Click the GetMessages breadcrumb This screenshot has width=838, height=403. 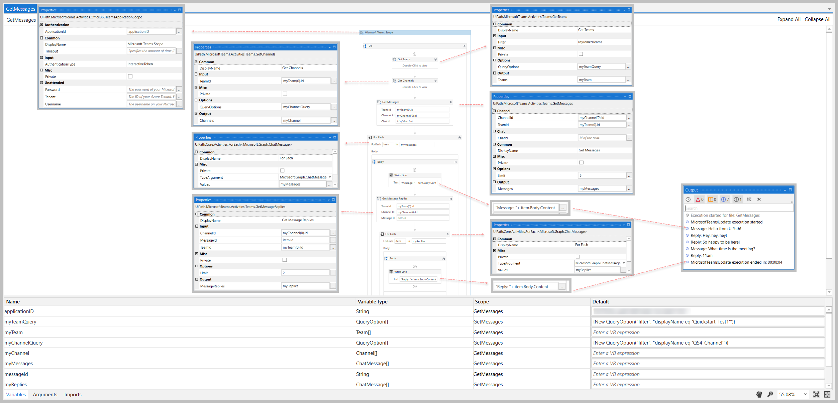[21, 20]
